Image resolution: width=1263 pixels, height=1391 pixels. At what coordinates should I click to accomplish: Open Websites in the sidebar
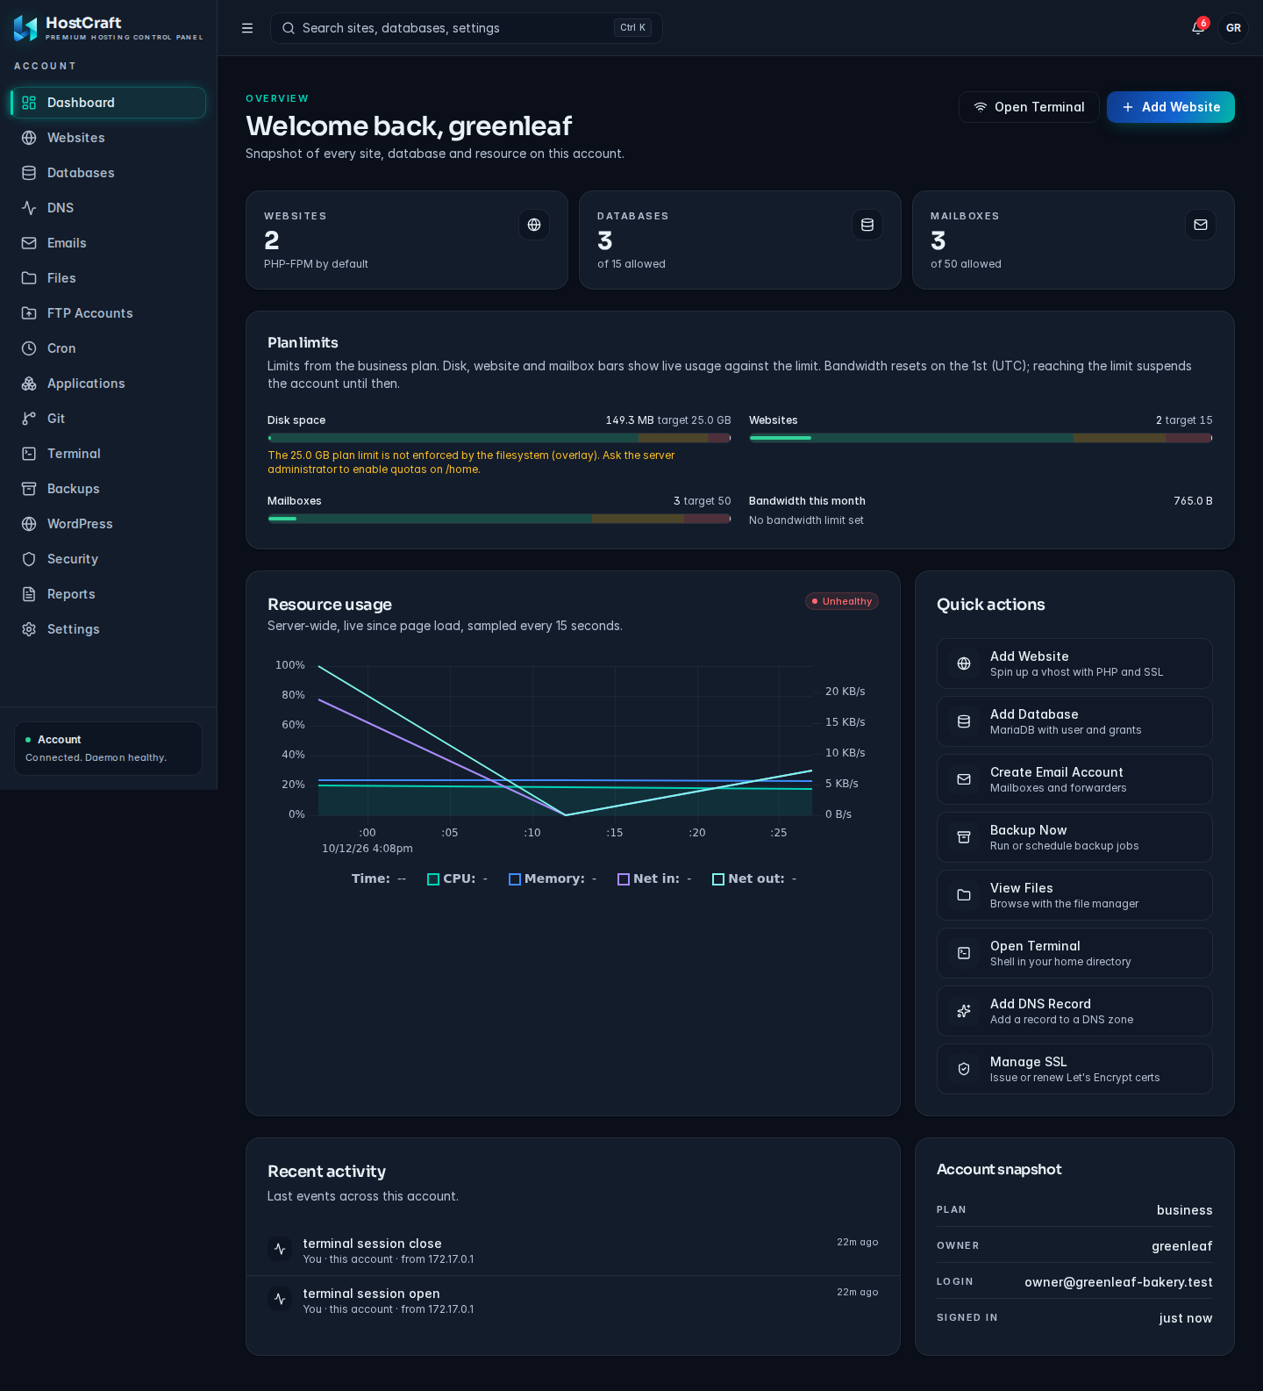tap(109, 138)
